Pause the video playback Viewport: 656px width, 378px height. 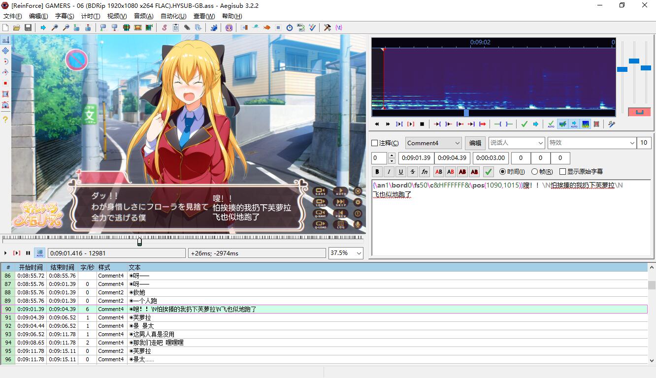tap(28, 253)
